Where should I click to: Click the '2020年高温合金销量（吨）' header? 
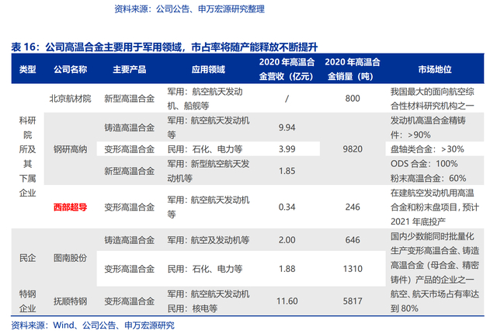click(353, 69)
